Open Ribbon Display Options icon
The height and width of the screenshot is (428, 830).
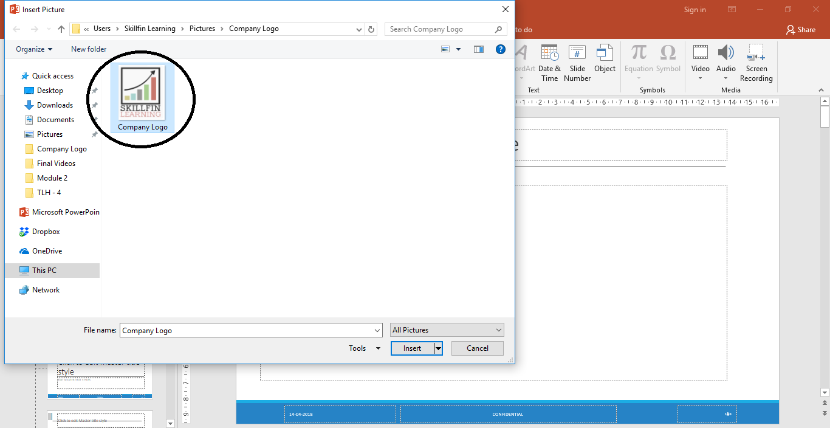pyautogui.click(x=732, y=10)
